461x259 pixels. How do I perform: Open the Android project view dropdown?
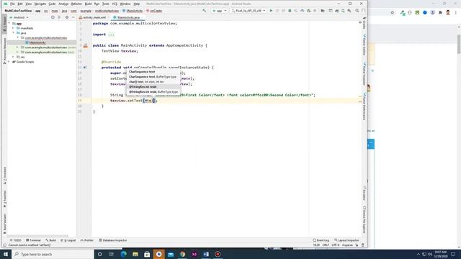[19, 17]
